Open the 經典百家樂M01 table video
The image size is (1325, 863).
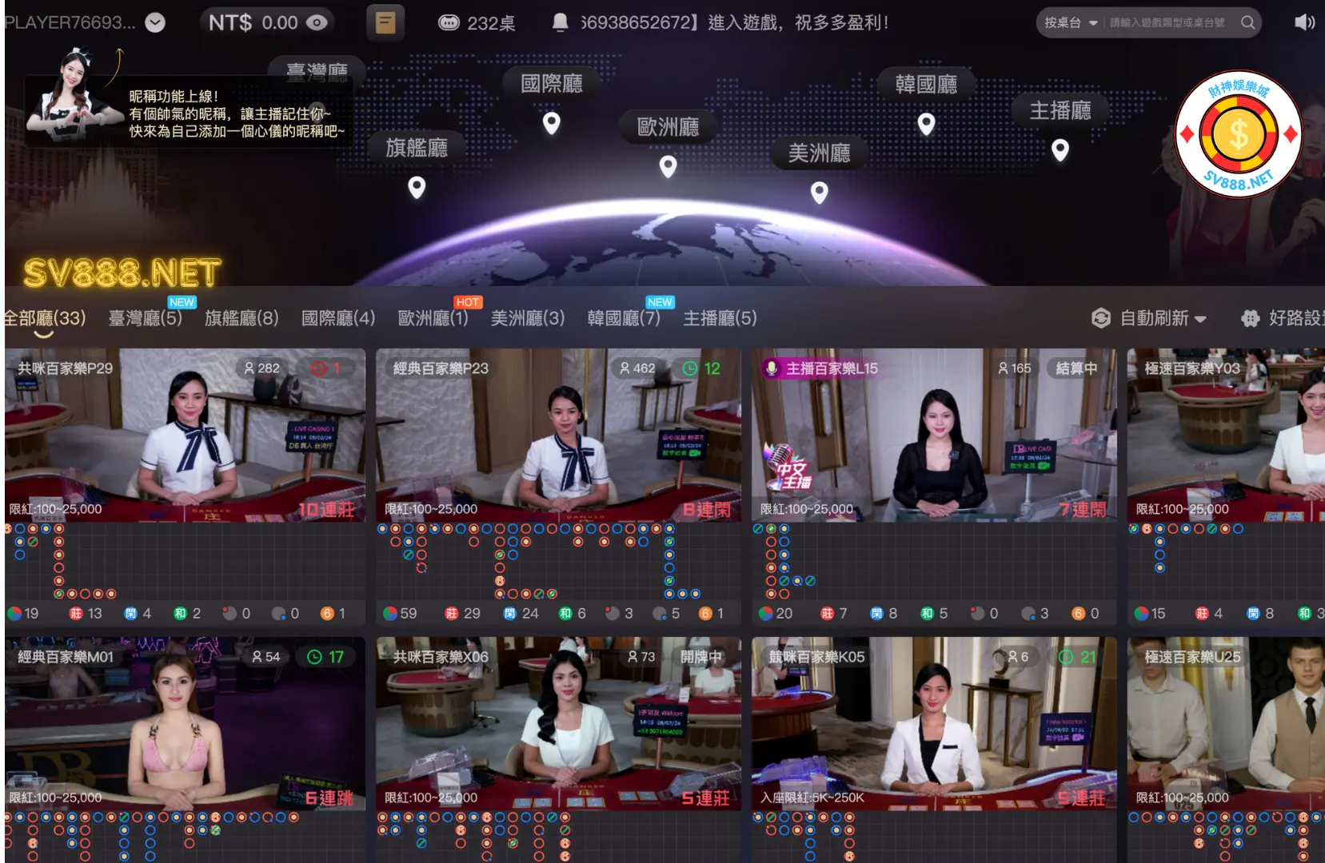(x=186, y=724)
